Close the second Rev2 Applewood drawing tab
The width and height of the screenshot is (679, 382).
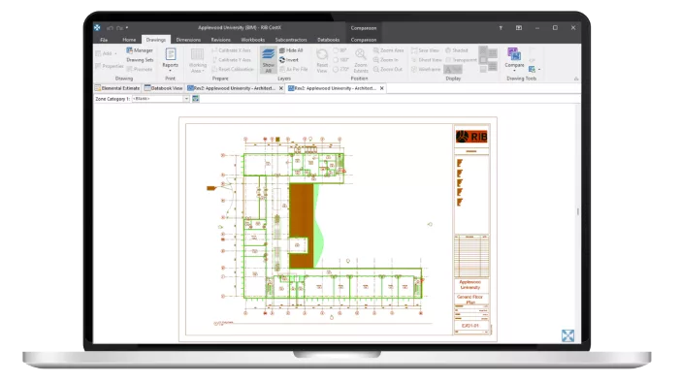382,88
